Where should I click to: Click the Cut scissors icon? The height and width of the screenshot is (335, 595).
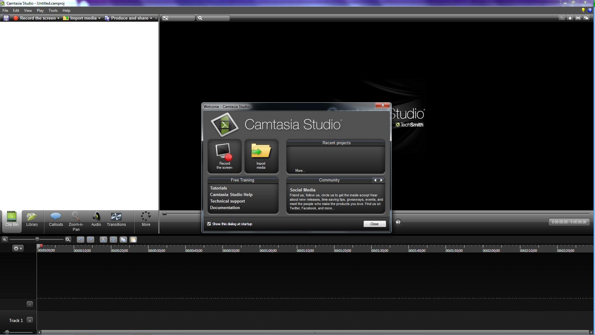pos(103,239)
